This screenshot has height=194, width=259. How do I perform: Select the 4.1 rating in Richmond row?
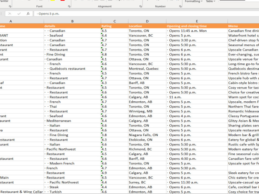point(115,149)
